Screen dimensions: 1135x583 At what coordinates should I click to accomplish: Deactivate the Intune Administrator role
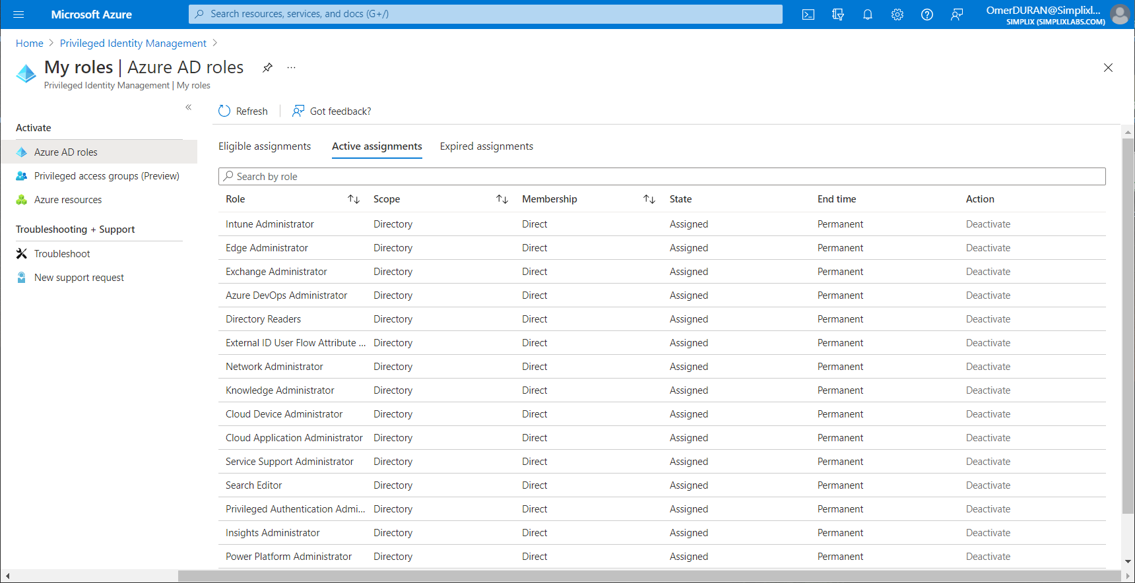pyautogui.click(x=988, y=224)
